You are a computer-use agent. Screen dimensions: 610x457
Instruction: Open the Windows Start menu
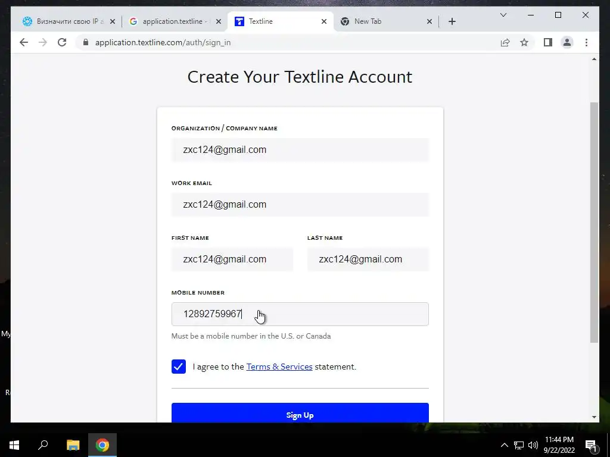(14, 445)
